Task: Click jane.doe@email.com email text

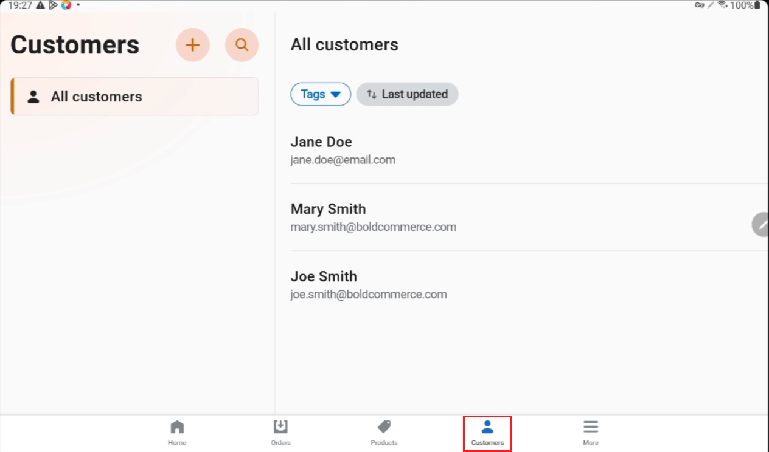Action: [343, 160]
